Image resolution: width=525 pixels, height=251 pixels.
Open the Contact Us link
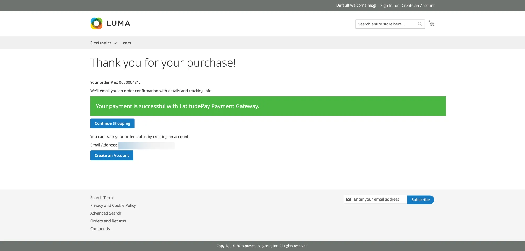(100, 229)
